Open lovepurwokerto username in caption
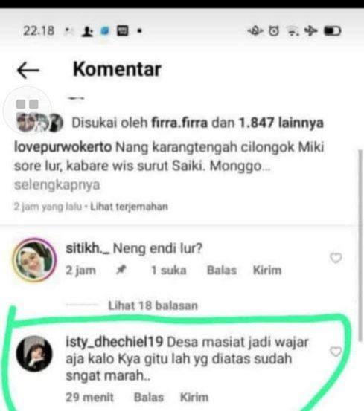The height and width of the screenshot is (411, 364). pyautogui.click(x=63, y=147)
